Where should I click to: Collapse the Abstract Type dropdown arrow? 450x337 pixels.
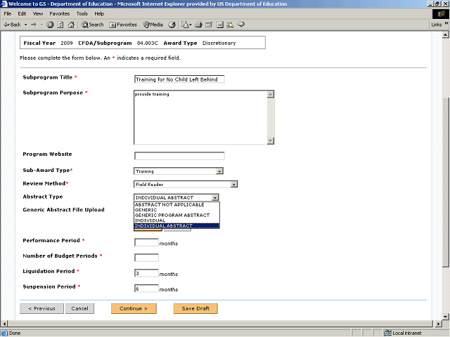pyautogui.click(x=215, y=197)
